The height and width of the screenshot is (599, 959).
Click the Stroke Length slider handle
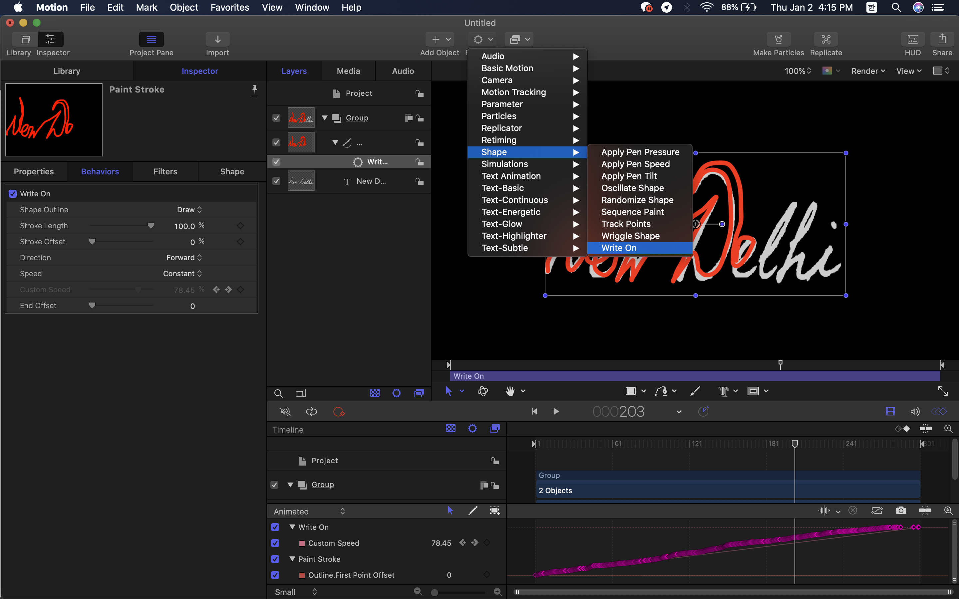(151, 225)
